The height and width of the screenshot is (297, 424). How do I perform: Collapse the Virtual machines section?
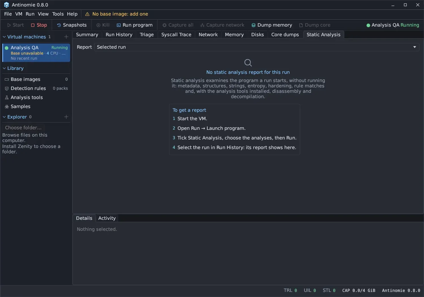(4, 37)
